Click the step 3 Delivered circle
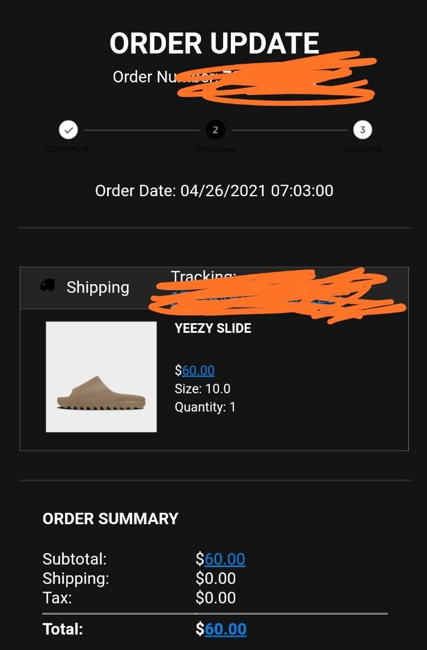 pos(363,130)
